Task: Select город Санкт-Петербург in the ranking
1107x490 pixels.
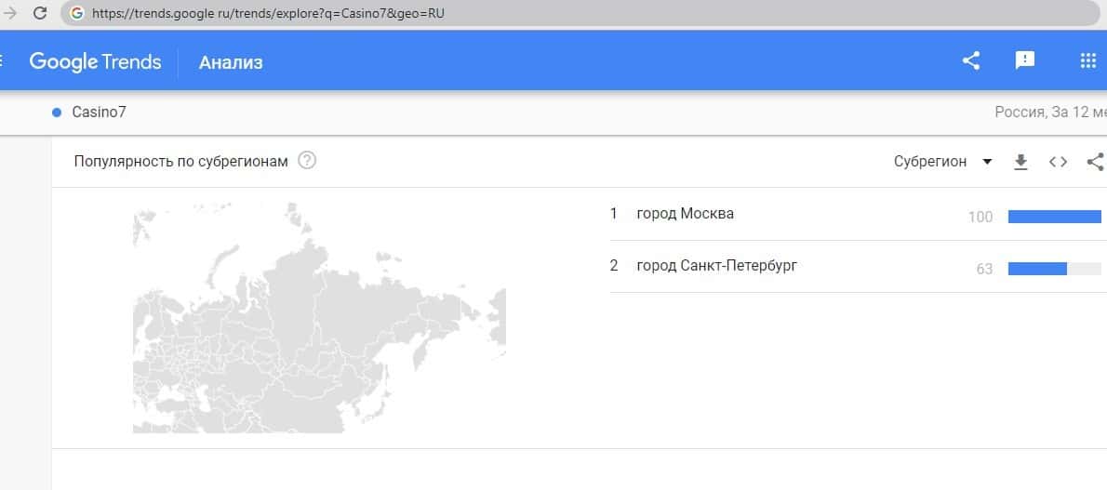Action: click(716, 266)
